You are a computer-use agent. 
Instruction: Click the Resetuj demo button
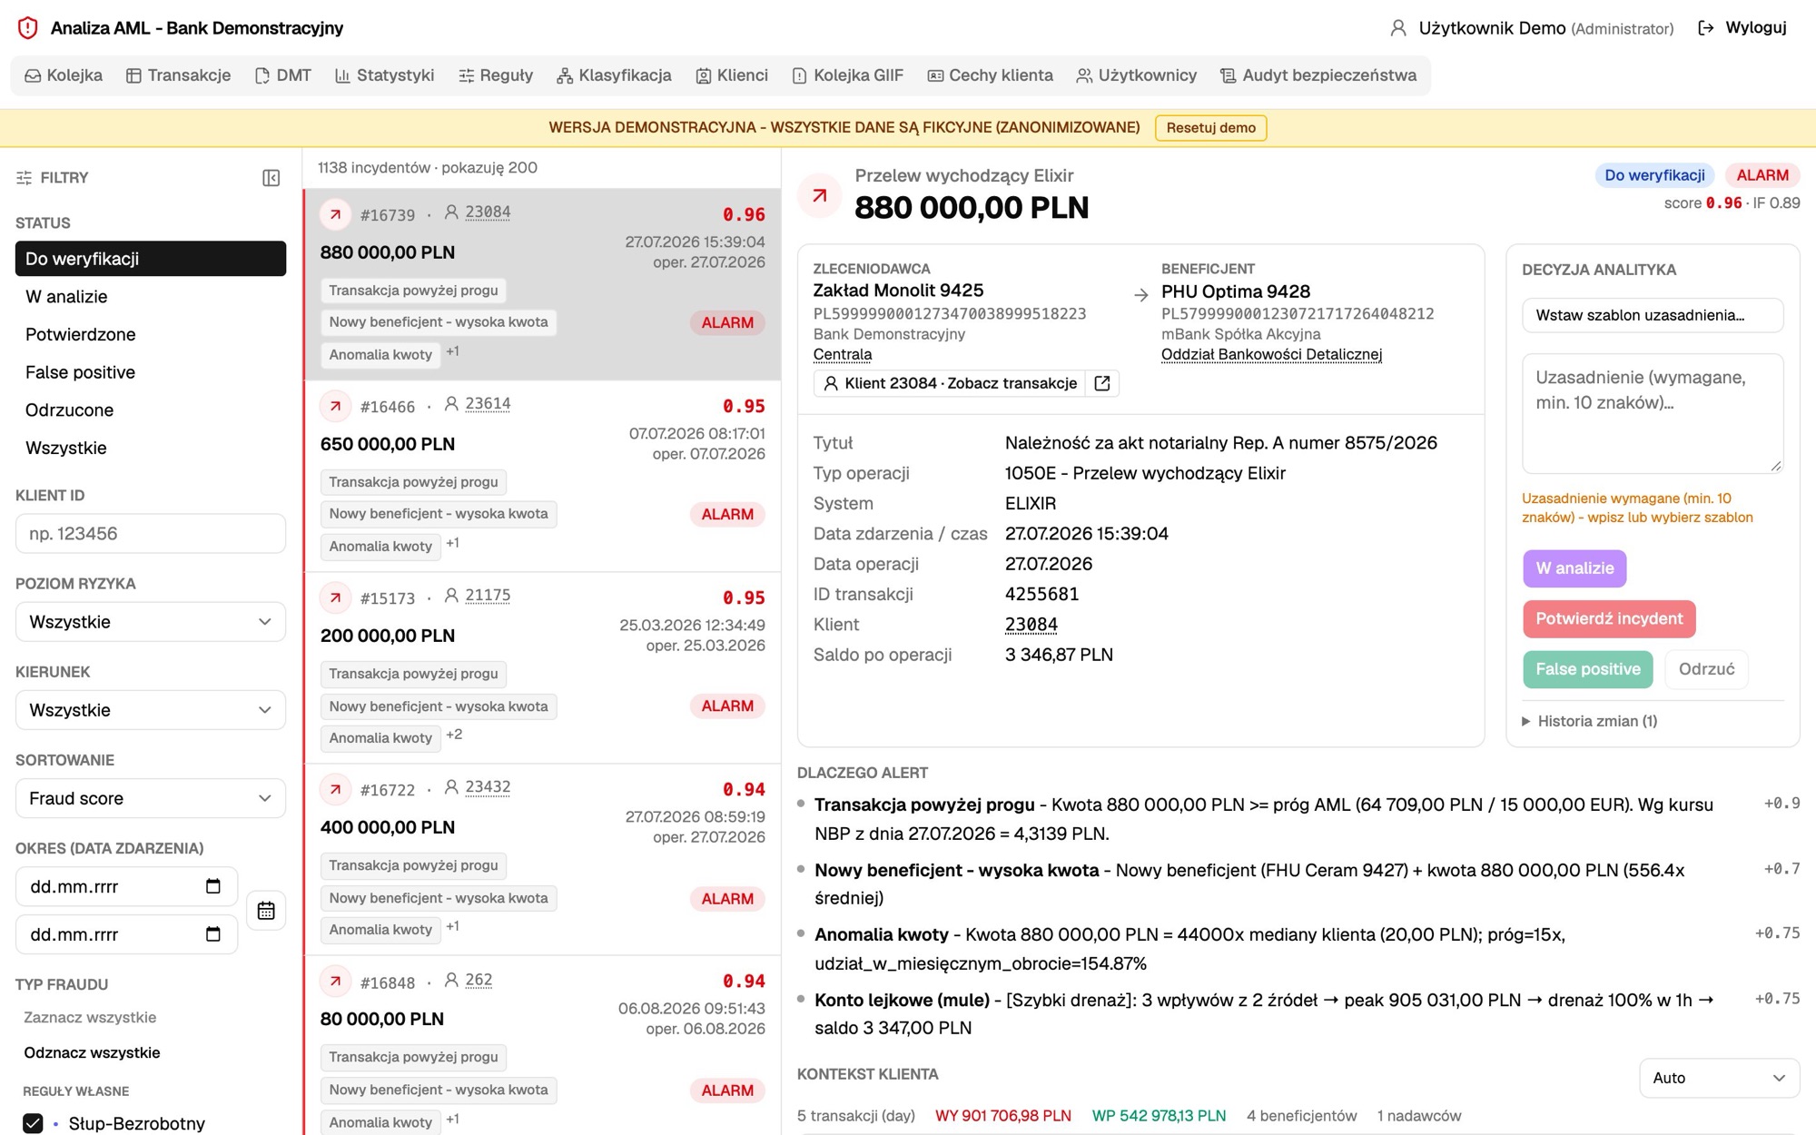click(1210, 128)
